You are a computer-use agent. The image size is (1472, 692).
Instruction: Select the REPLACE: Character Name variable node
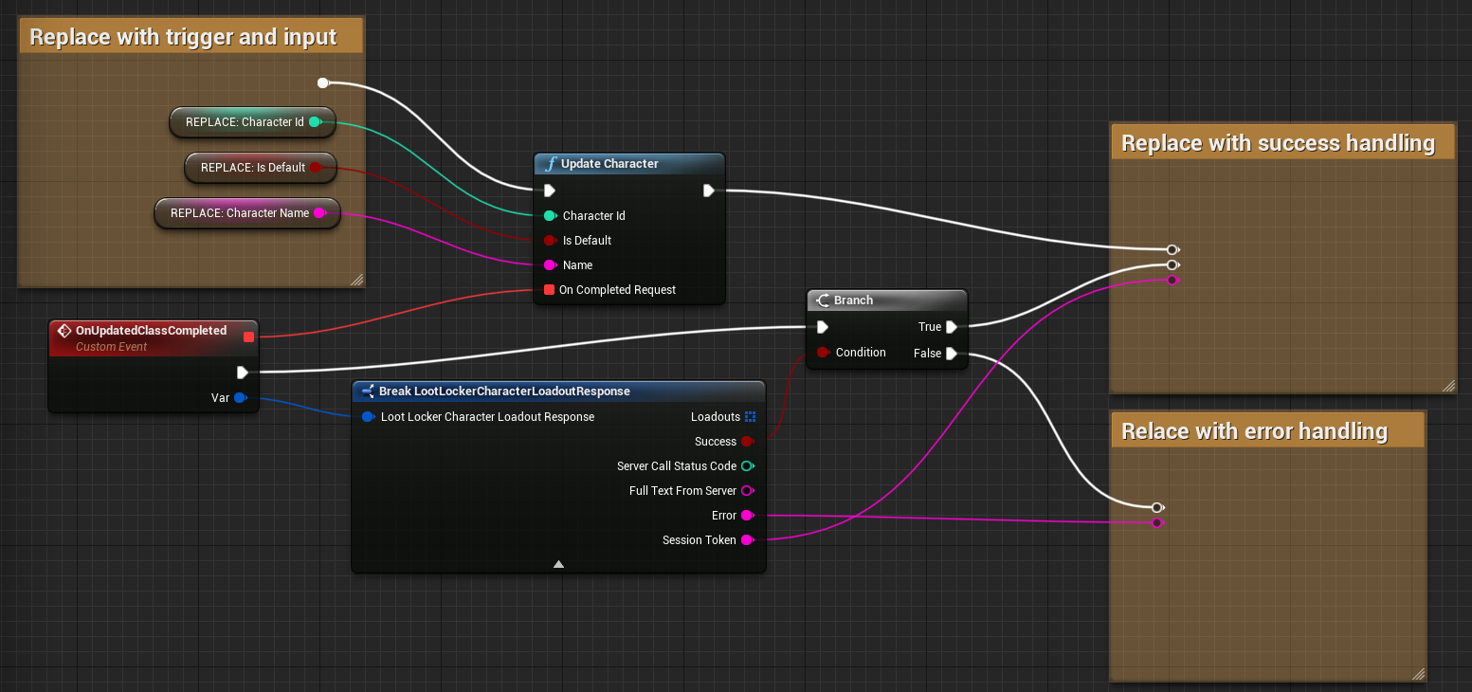coord(240,213)
